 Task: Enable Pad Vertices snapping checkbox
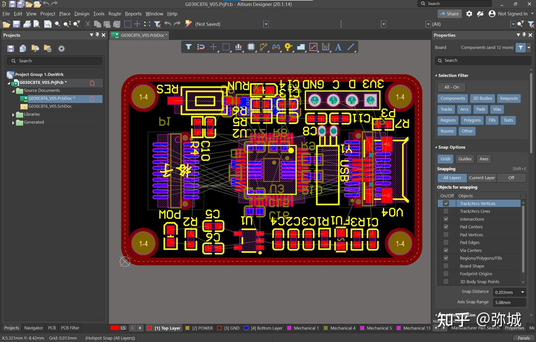click(446, 235)
